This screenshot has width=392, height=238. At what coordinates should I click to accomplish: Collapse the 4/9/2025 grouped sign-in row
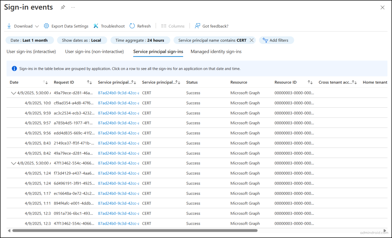14,93
